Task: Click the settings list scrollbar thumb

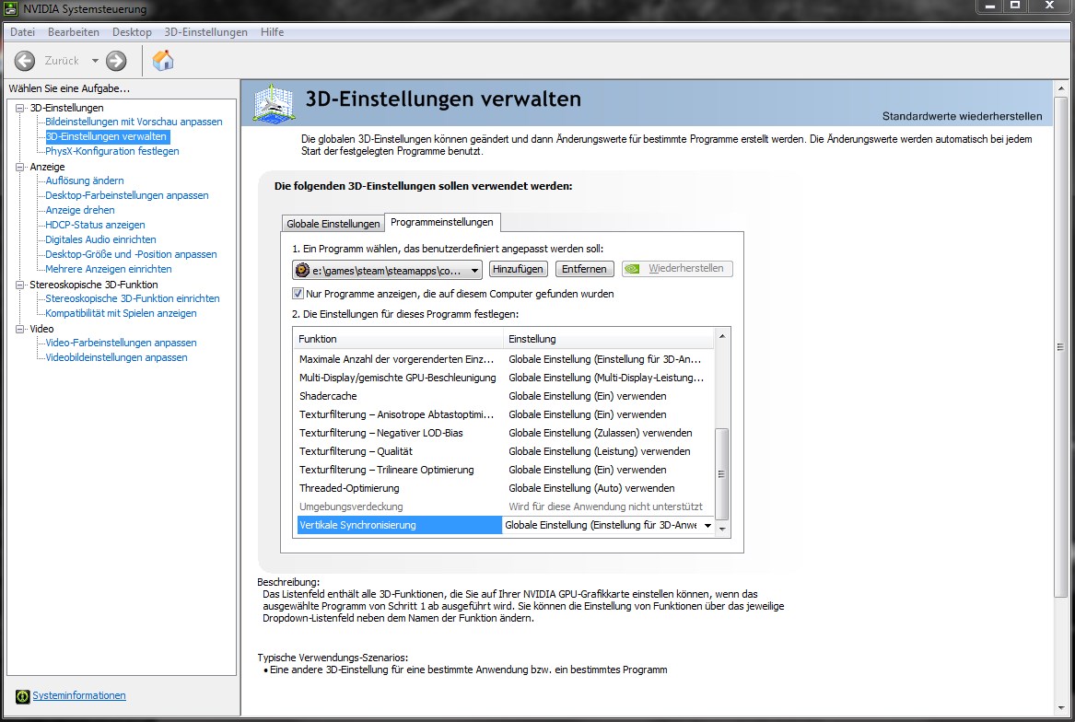Action: point(722,473)
